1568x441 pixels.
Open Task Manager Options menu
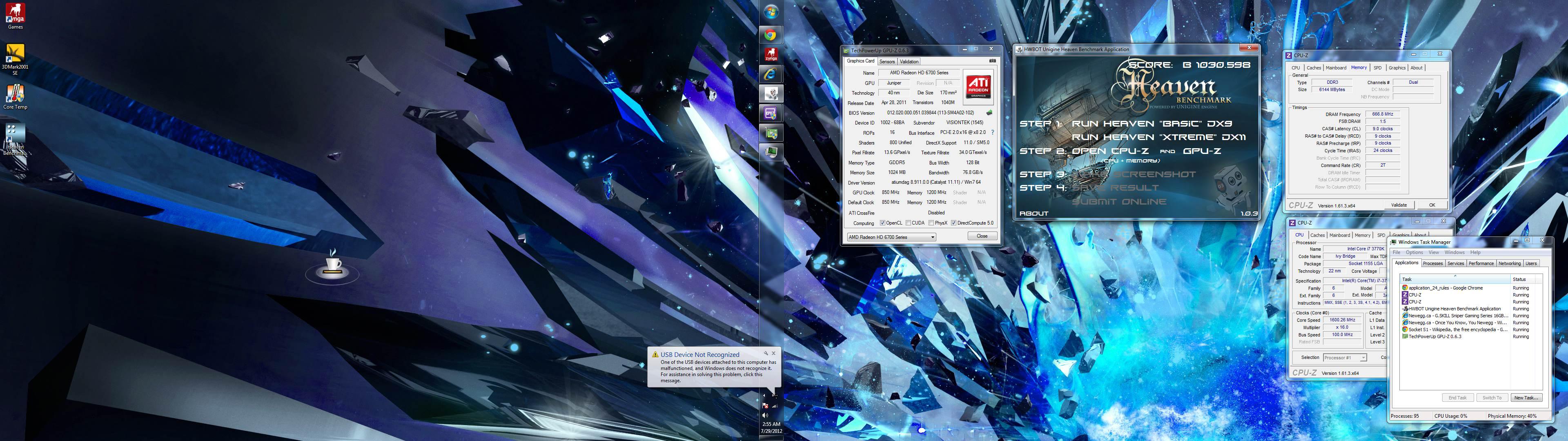click(1414, 252)
